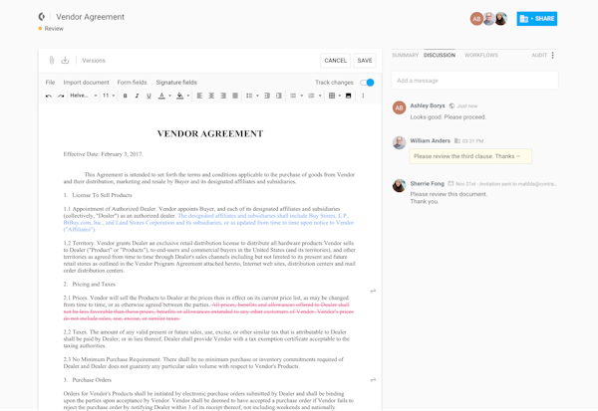598x411 pixels.
Task: Click the Save button
Action: pyautogui.click(x=365, y=61)
